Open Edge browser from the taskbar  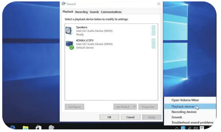(x=13, y=127)
